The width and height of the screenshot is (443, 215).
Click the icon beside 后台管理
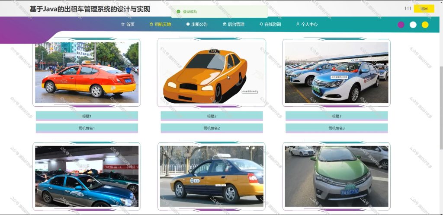click(225, 24)
